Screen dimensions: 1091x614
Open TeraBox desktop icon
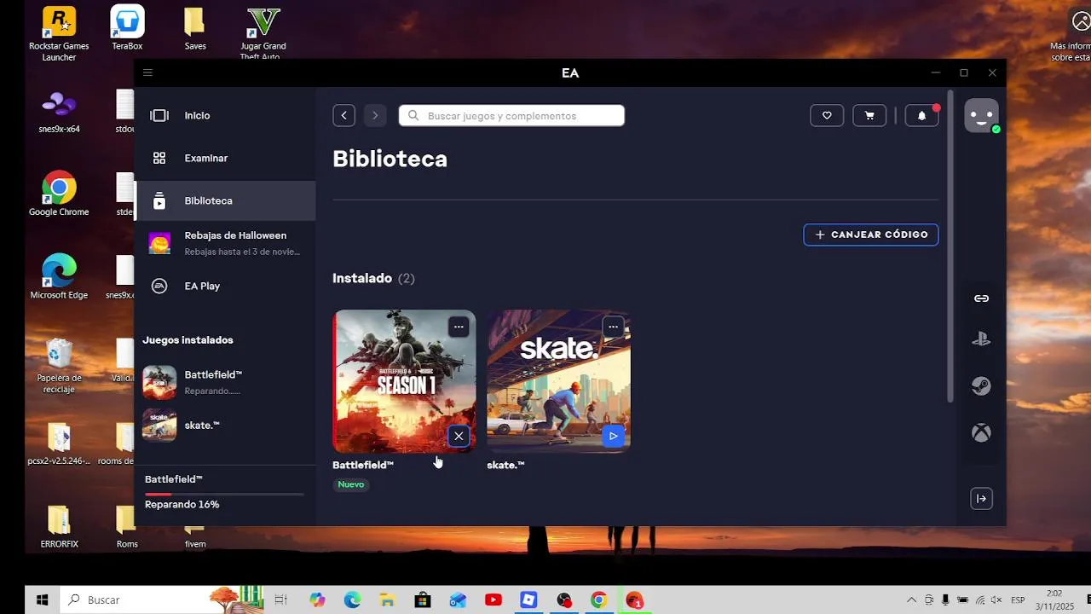pos(127,28)
